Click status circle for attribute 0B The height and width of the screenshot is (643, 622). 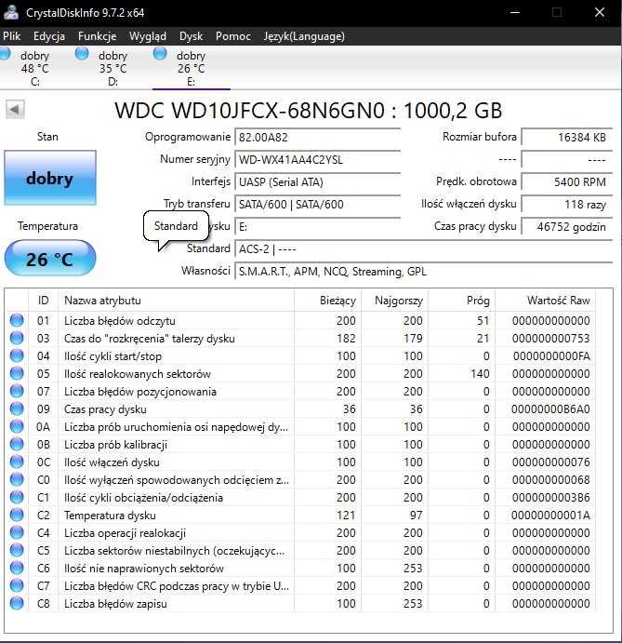coord(17,444)
